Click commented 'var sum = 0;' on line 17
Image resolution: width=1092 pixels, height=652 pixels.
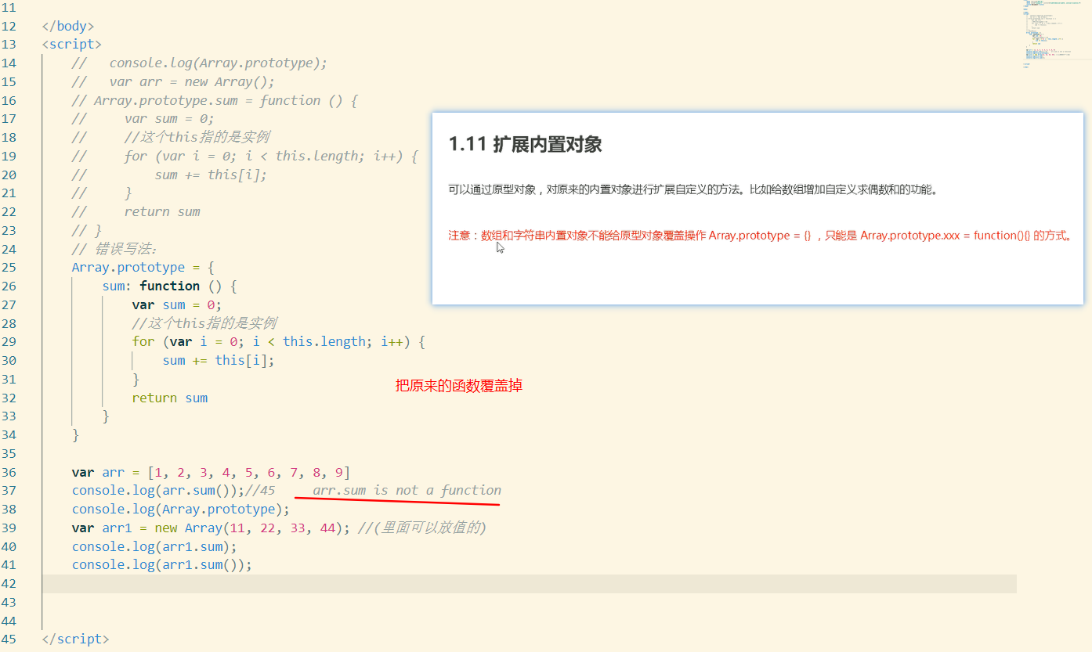click(169, 119)
